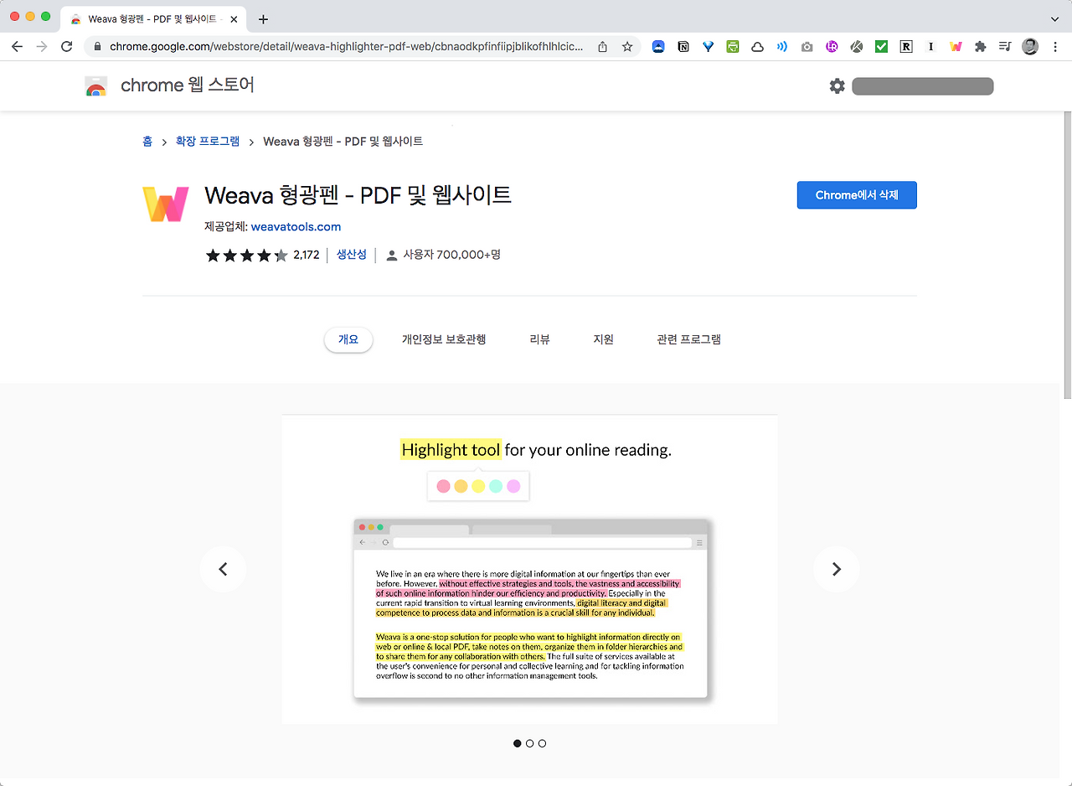Open the green checkmark extension icon

pyautogui.click(x=881, y=47)
